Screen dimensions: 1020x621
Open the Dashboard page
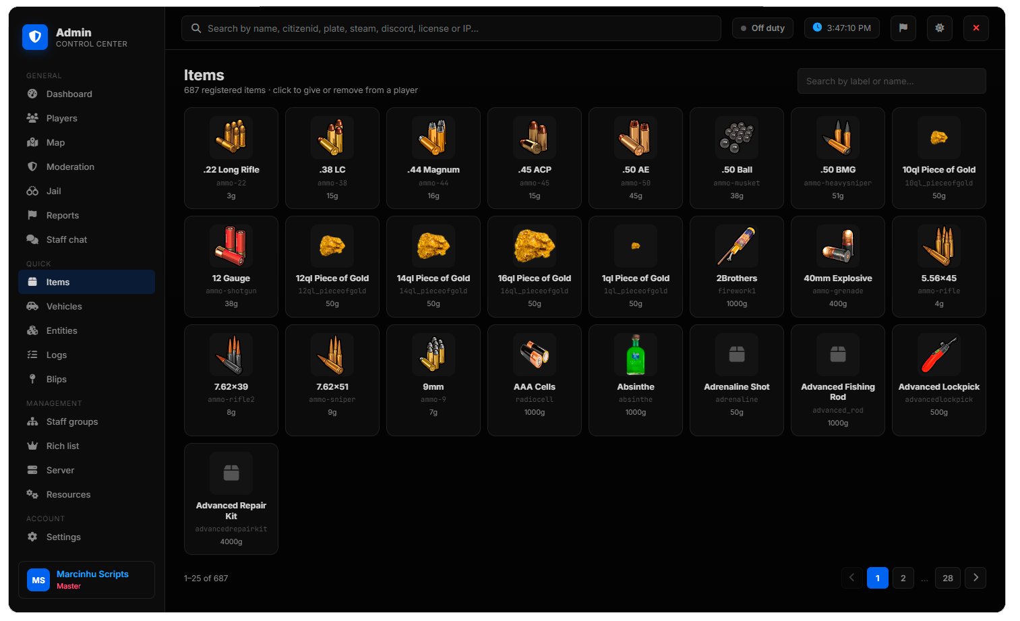click(86, 94)
